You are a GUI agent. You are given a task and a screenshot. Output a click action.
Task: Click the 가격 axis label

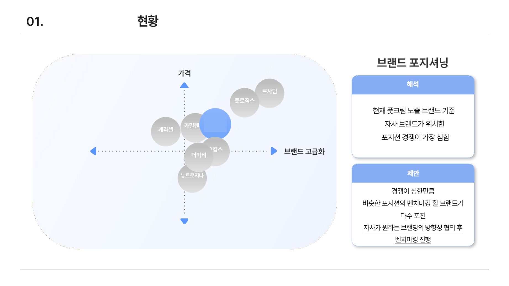(x=184, y=73)
